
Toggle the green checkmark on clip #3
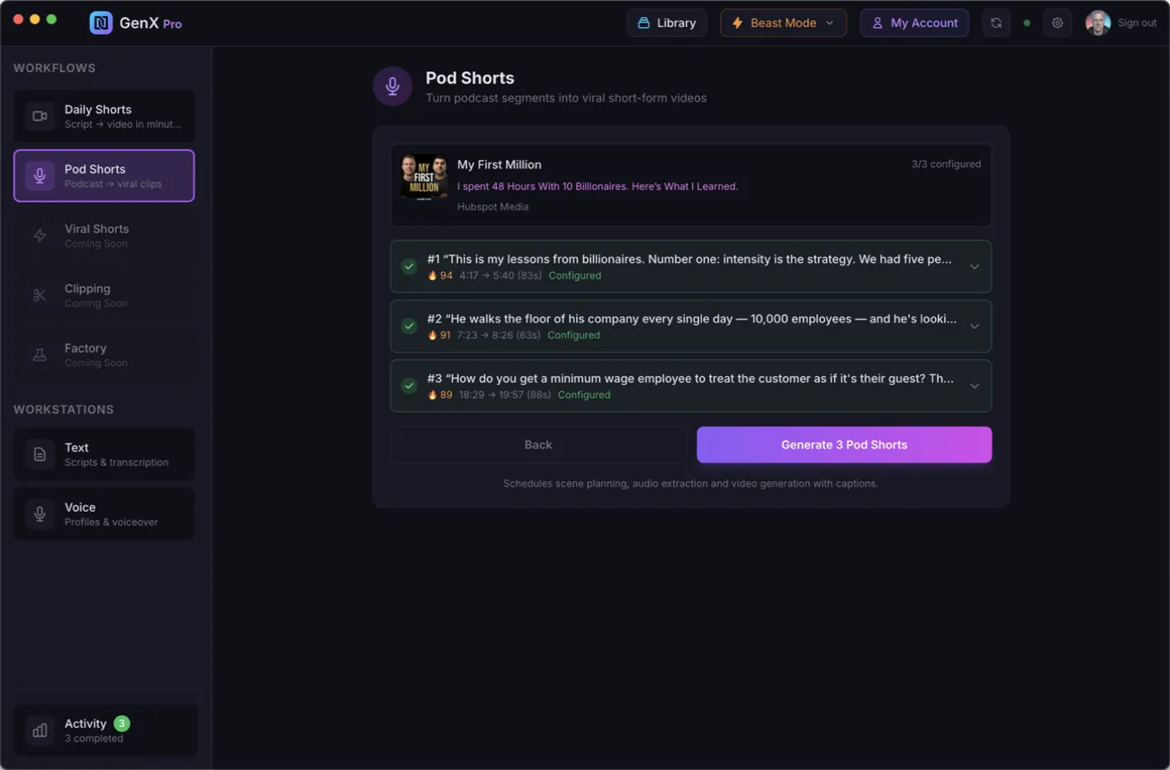coord(409,386)
